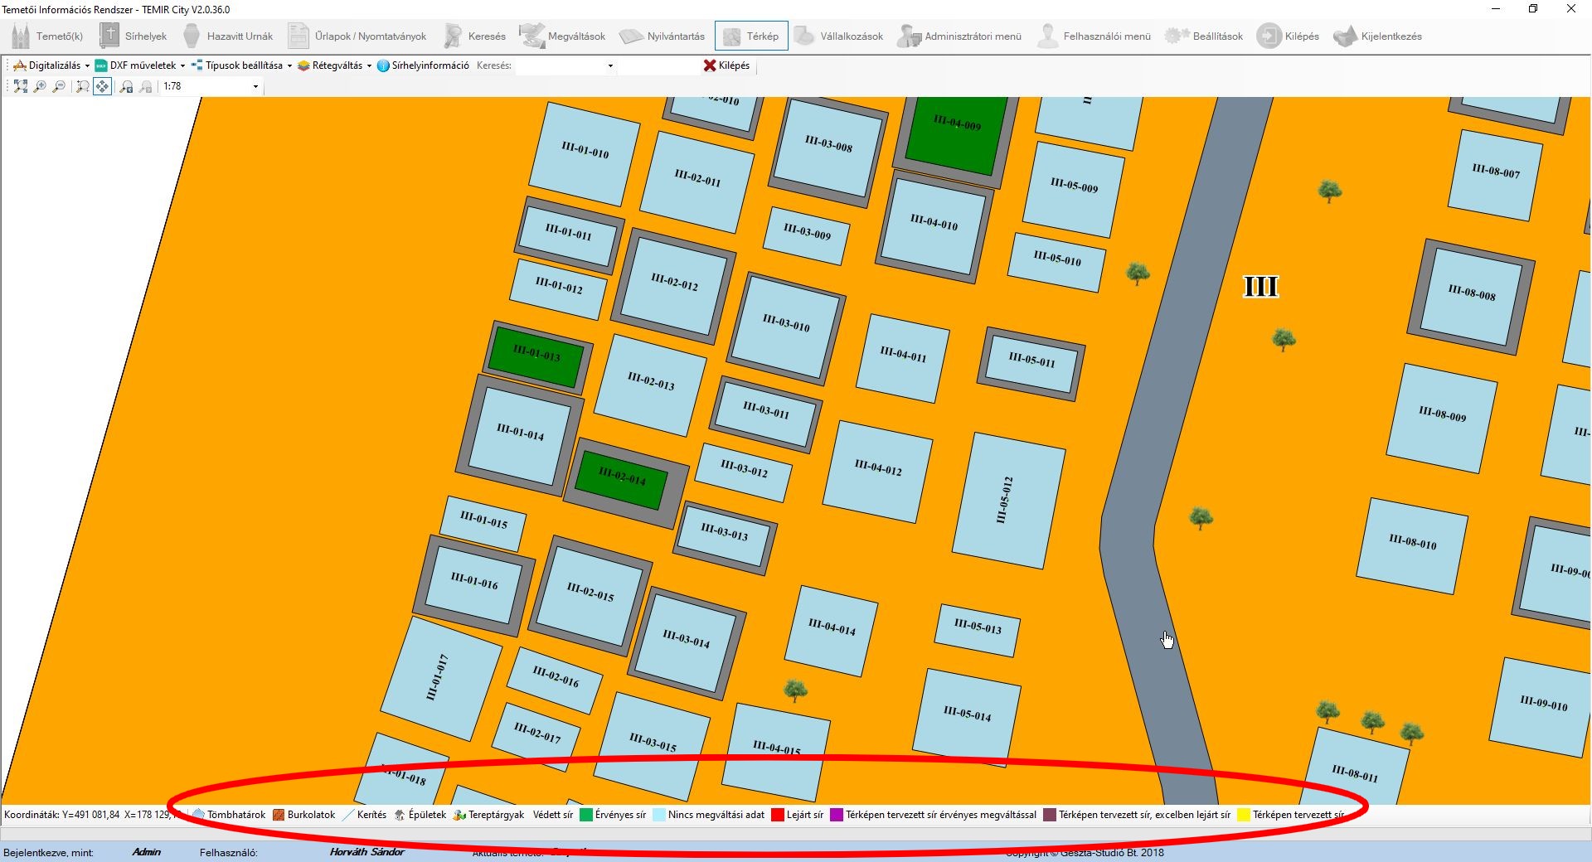Viewport: 1592px width, 862px height.
Task: Open the 1:78 map scale dropdown
Action: coord(255,86)
